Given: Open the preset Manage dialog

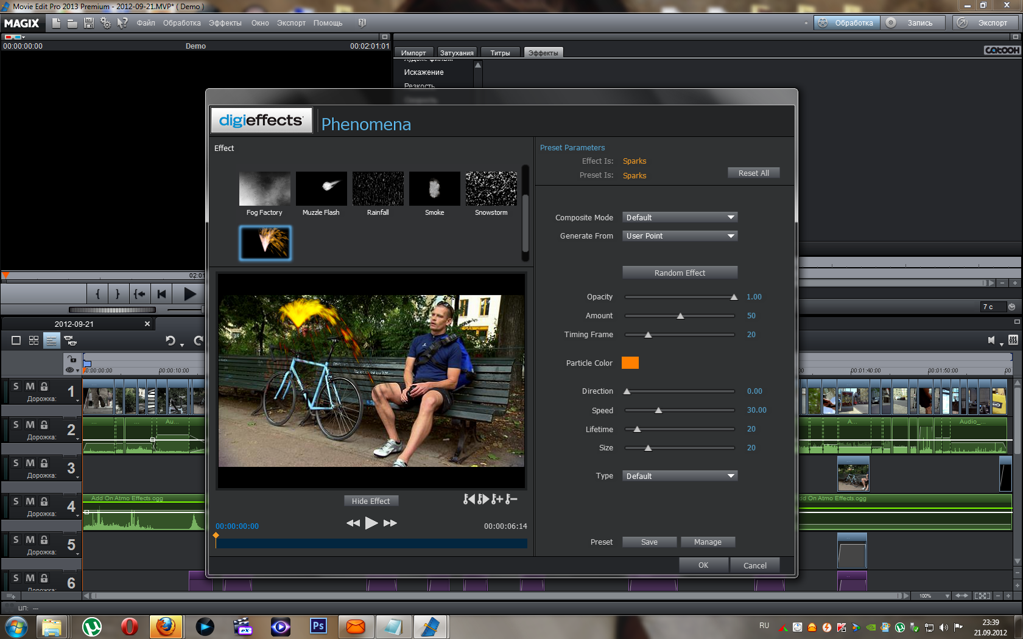Looking at the screenshot, I should pyautogui.click(x=708, y=542).
